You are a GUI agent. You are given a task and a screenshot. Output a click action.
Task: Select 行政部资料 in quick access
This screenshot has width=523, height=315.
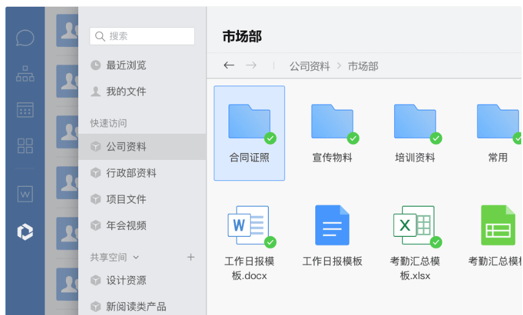click(131, 173)
